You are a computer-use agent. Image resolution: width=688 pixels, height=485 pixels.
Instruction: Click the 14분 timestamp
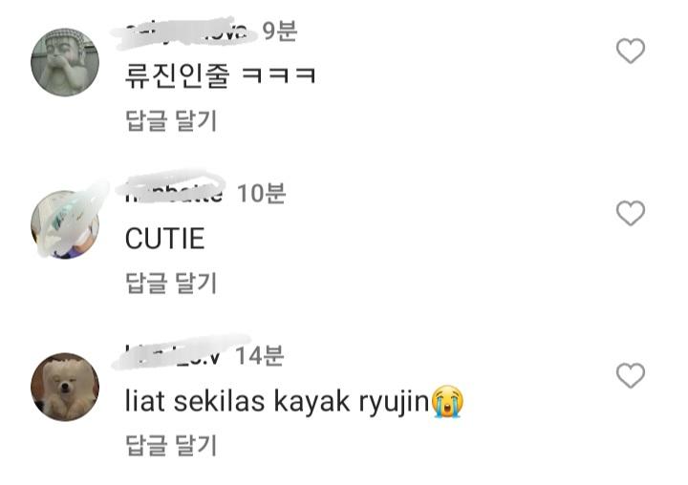coord(260,356)
